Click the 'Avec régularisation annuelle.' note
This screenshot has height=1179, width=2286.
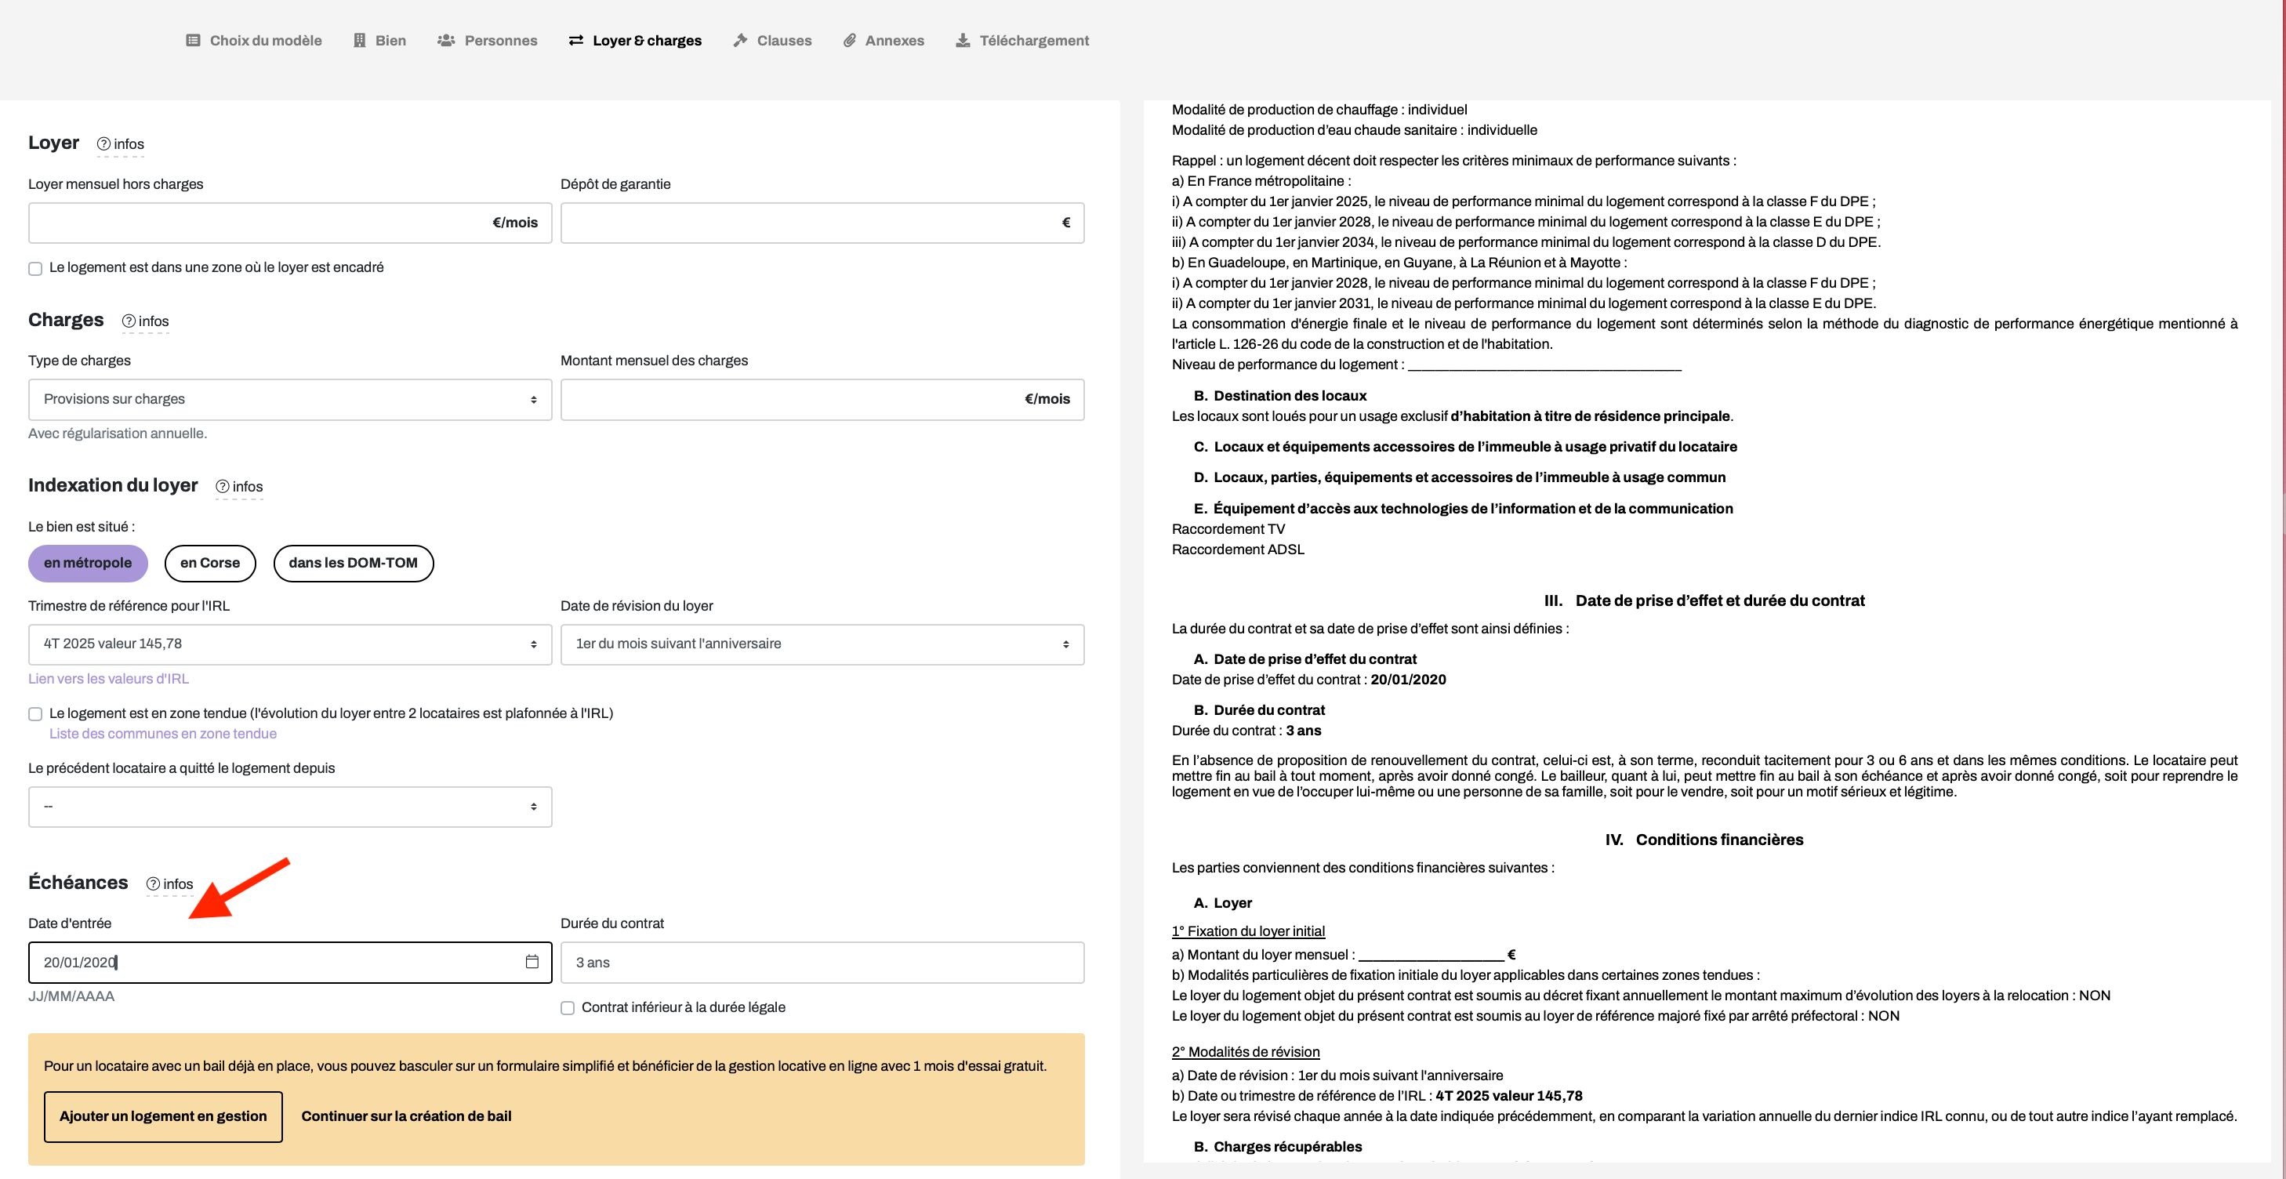point(117,433)
